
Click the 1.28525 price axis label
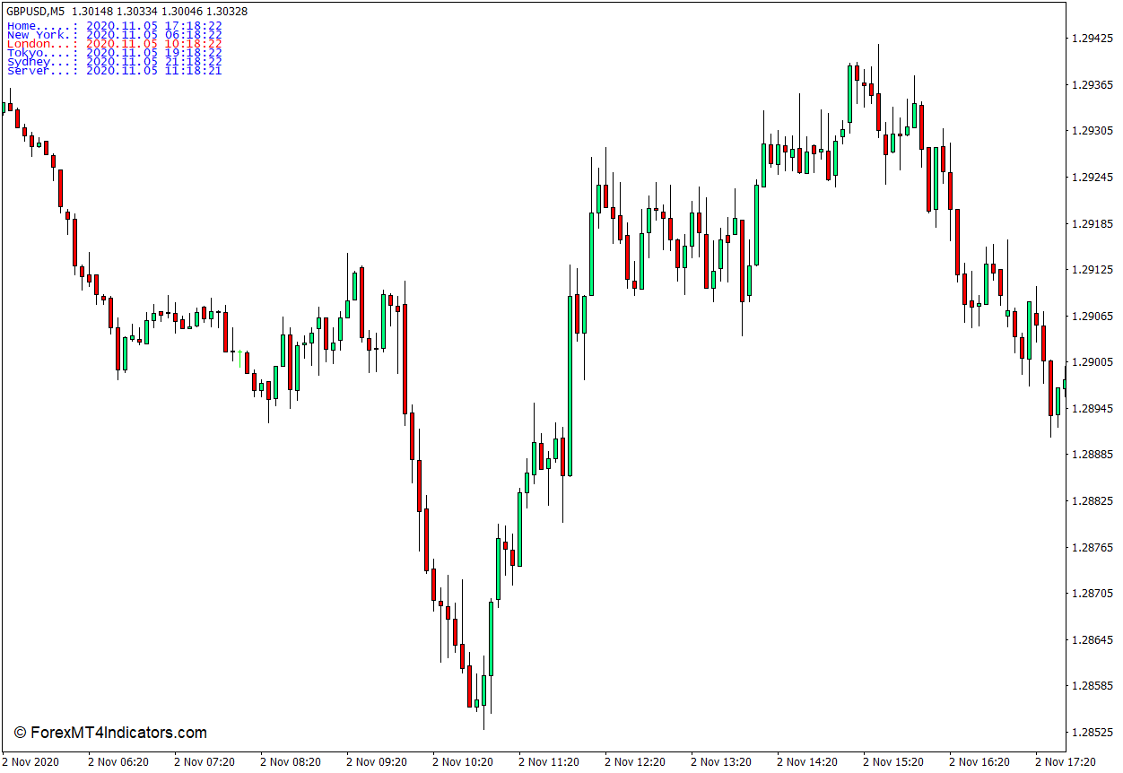point(1092,732)
